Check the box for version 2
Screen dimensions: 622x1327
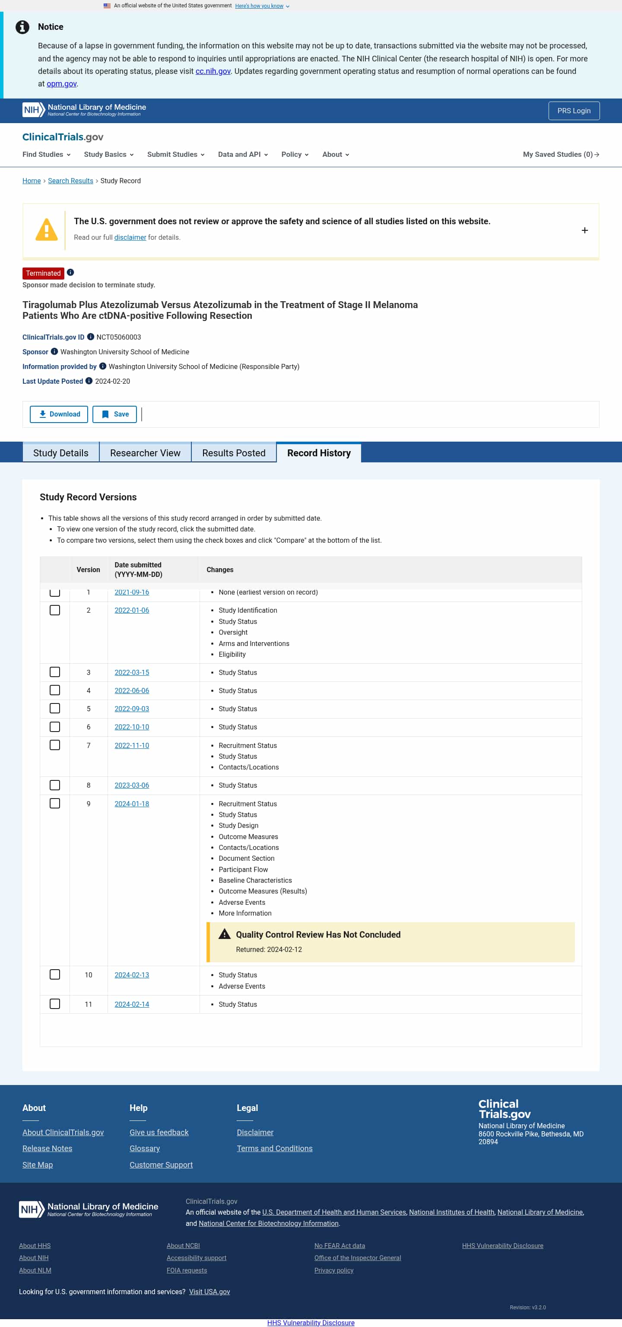(x=54, y=611)
